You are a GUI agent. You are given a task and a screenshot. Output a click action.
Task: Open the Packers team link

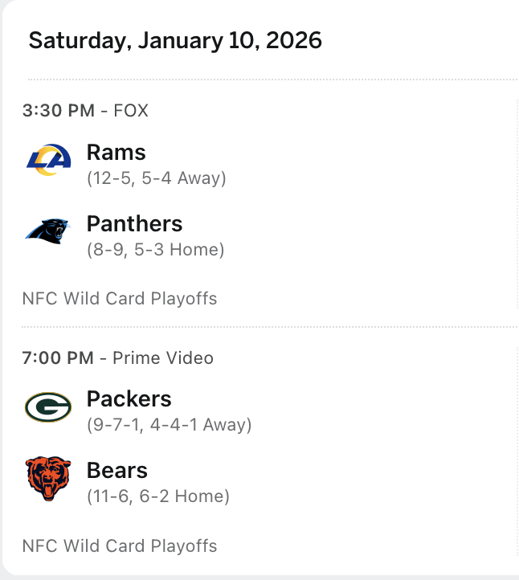click(x=129, y=399)
